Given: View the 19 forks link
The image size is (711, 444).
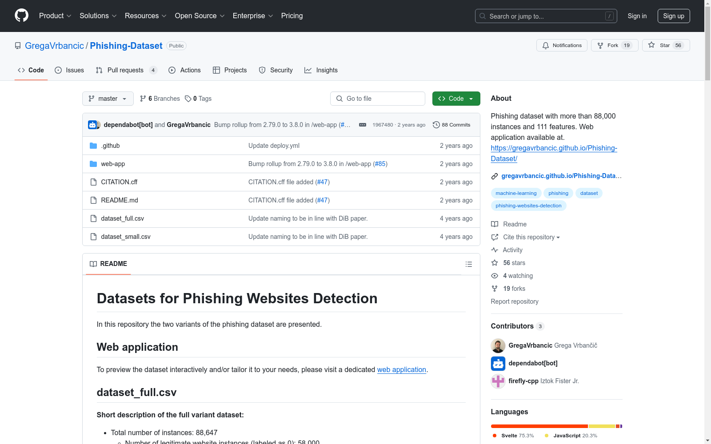Looking at the screenshot, I should 508,289.
